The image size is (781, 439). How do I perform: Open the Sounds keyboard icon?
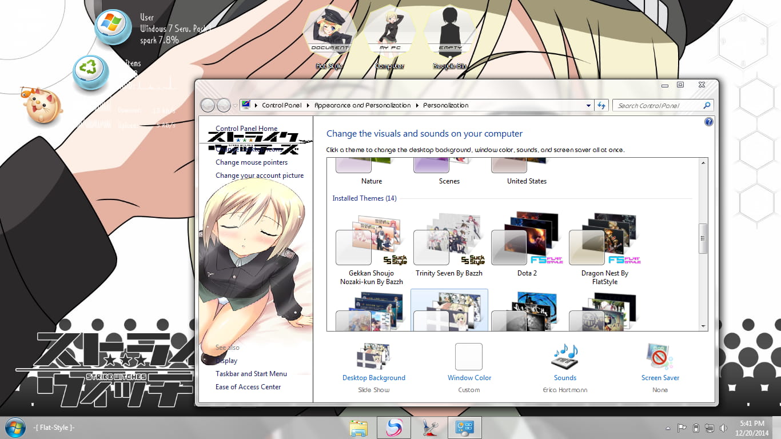coord(565,357)
